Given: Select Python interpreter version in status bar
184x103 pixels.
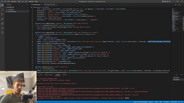Looking at the screenshot, I should click(174, 102).
